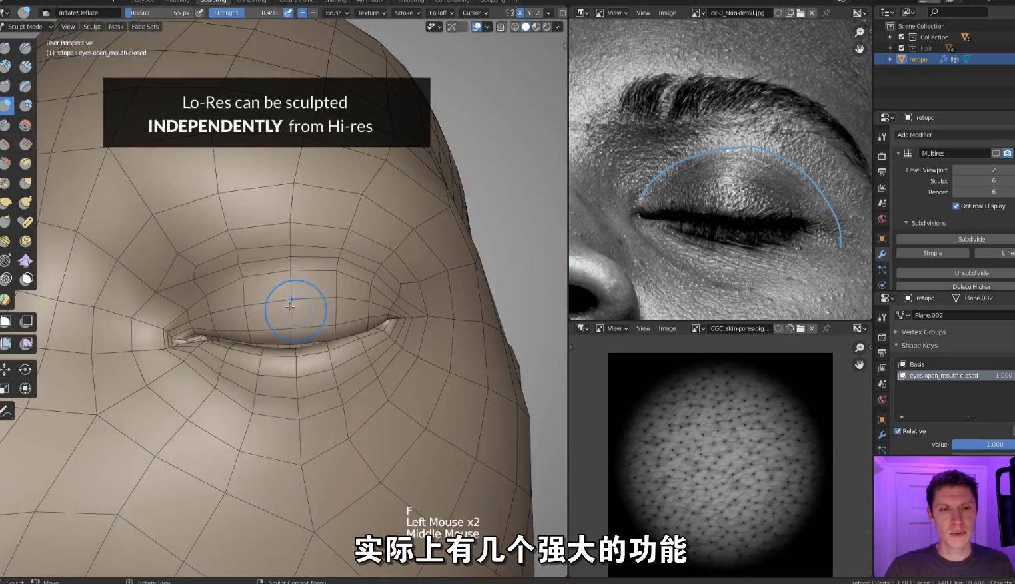Image resolution: width=1015 pixels, height=584 pixels.
Task: Open the Brush settings dropdown
Action: [337, 13]
